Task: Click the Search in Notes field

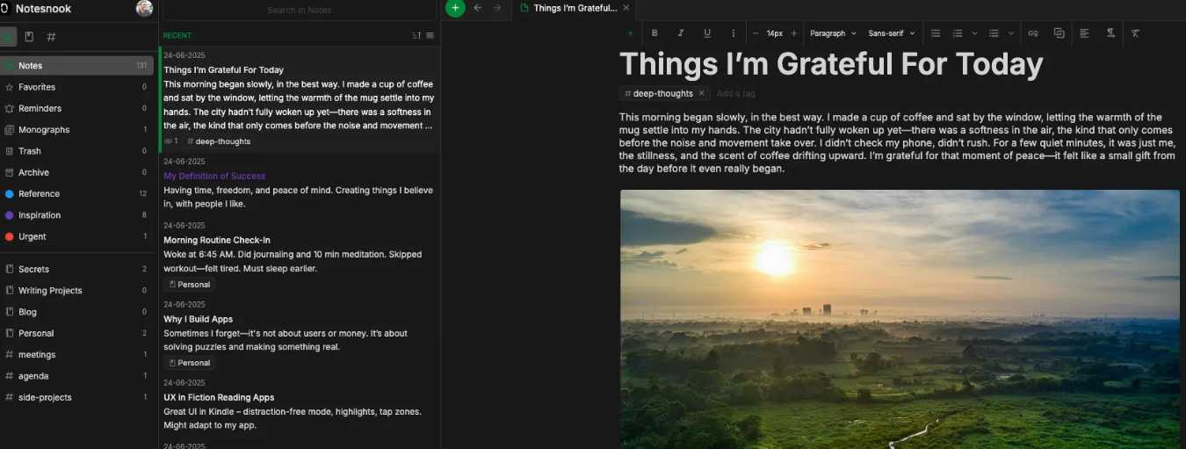Action: 299,11
